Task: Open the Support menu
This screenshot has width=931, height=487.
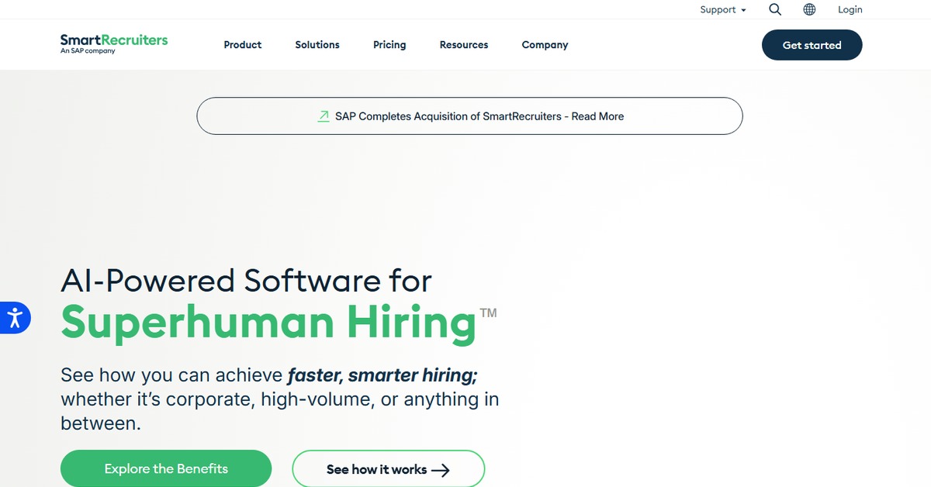Action: [x=718, y=9]
